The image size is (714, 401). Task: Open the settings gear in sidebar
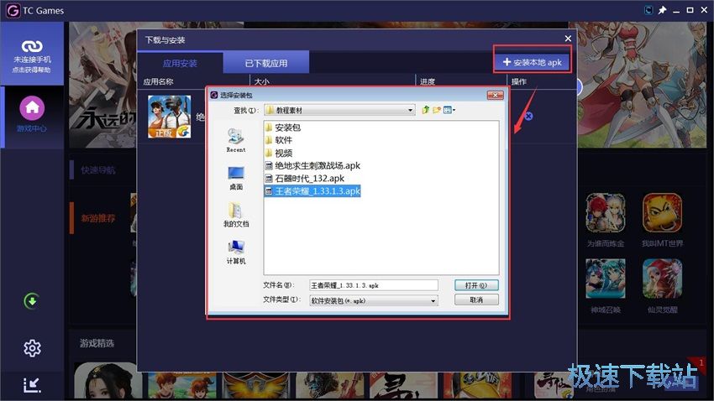[32, 348]
